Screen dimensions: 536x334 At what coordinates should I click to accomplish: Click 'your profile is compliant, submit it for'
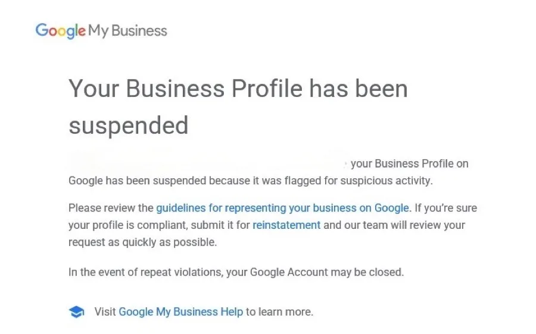tap(159, 225)
